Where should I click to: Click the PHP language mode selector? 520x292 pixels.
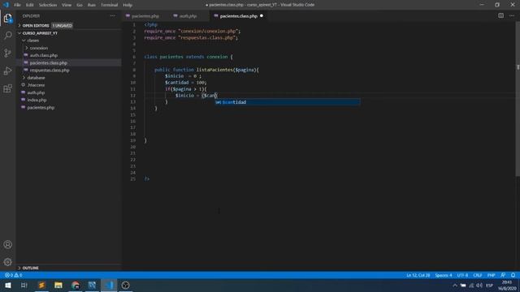click(491, 275)
